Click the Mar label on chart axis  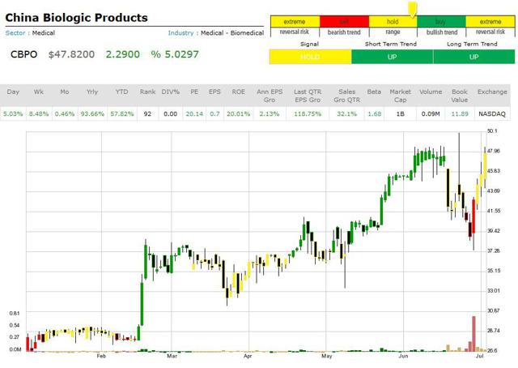coord(172,356)
